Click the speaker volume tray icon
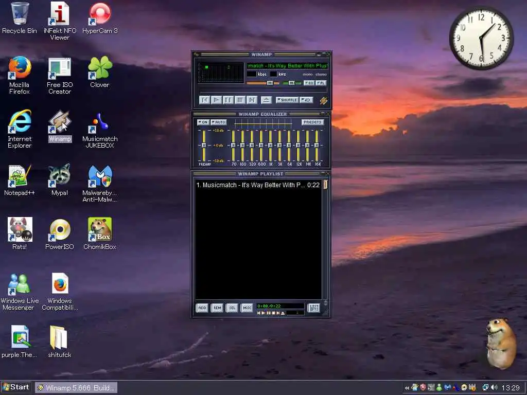Image resolution: width=527 pixels, height=395 pixels. click(x=494, y=388)
